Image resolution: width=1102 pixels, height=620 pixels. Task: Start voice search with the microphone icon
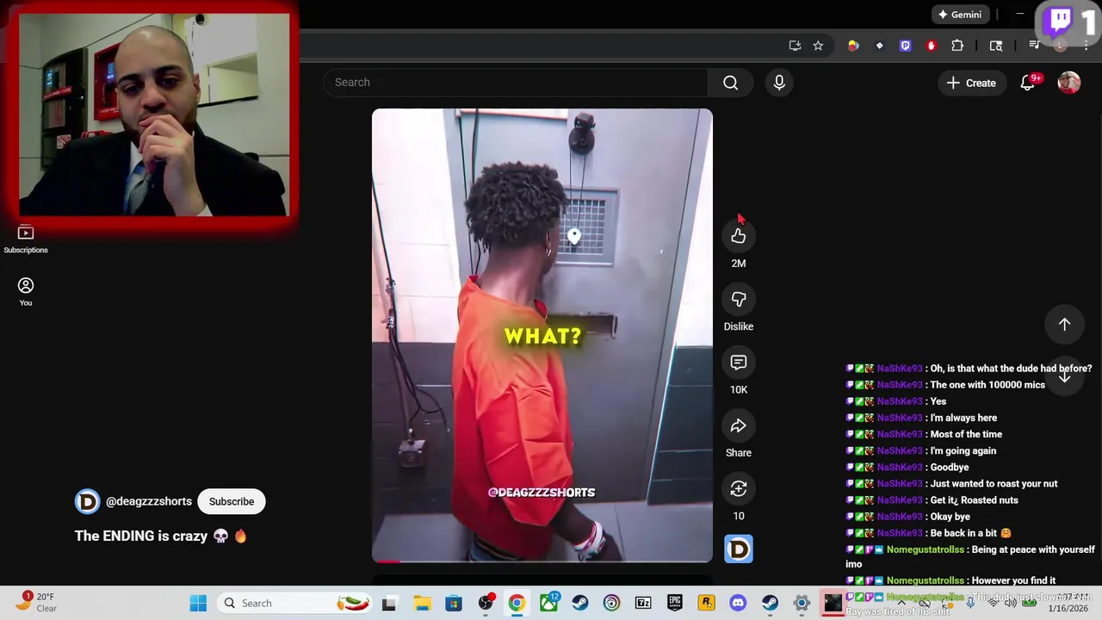[779, 83]
